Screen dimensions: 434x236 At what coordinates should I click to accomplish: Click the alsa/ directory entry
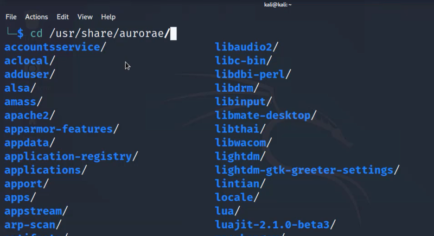pyautogui.click(x=20, y=88)
